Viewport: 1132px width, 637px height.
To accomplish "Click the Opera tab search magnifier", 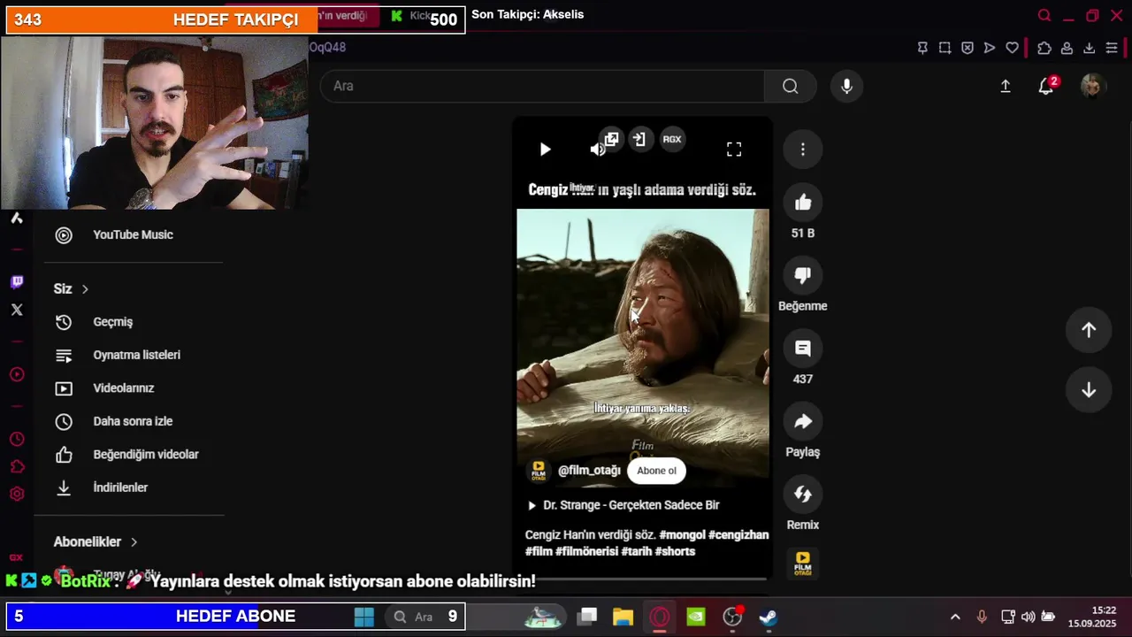I will (1044, 16).
